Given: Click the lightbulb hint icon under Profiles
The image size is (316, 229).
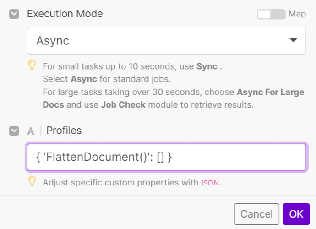Looking at the screenshot, I should coord(32,181).
